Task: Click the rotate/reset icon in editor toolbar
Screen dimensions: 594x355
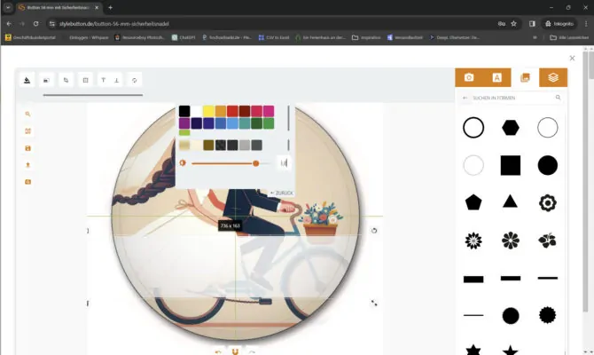Action: pyautogui.click(x=135, y=80)
